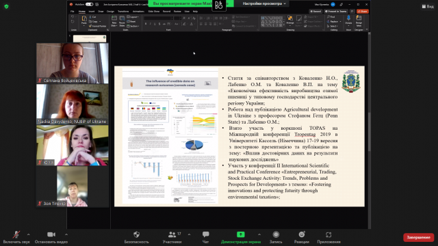Screen dimensions: 438x246
Task: Toggle the AutoSave switch
Action: [x=89, y=4]
